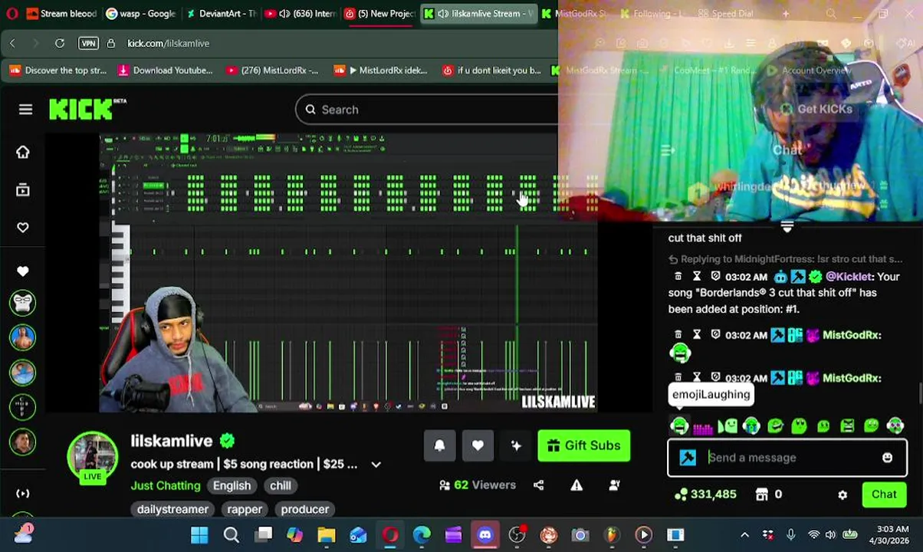The width and height of the screenshot is (923, 552).
Task: Toggle the browser VPN badge
Action: (88, 43)
